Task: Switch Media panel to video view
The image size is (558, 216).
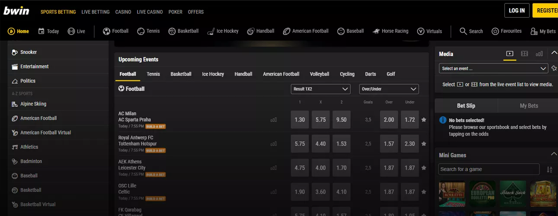Action: [x=510, y=54]
